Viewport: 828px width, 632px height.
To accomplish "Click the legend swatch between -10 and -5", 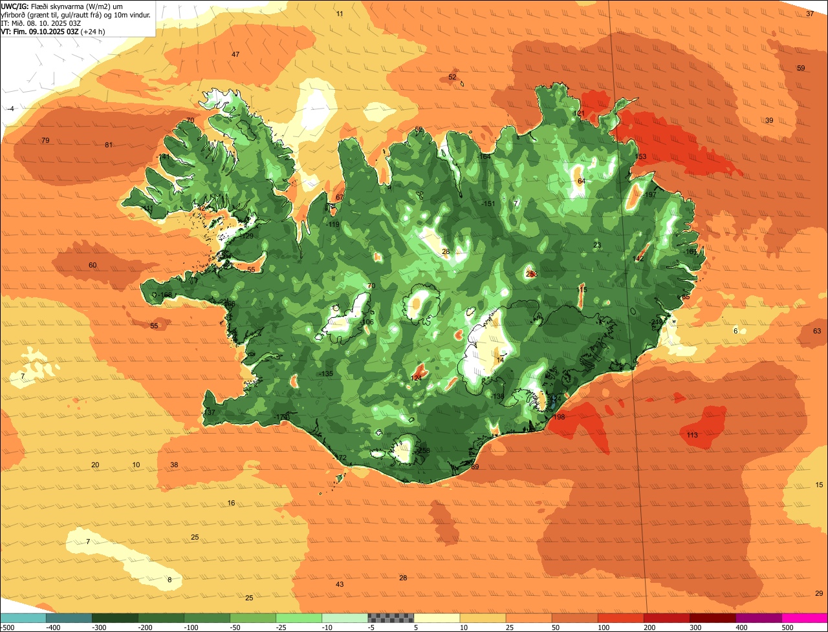I will click(345, 618).
